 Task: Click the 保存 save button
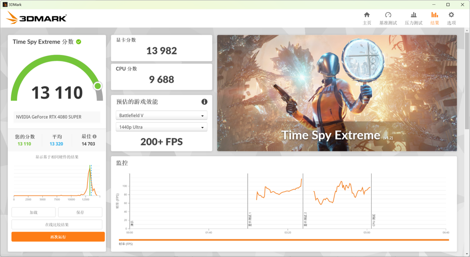(x=80, y=212)
